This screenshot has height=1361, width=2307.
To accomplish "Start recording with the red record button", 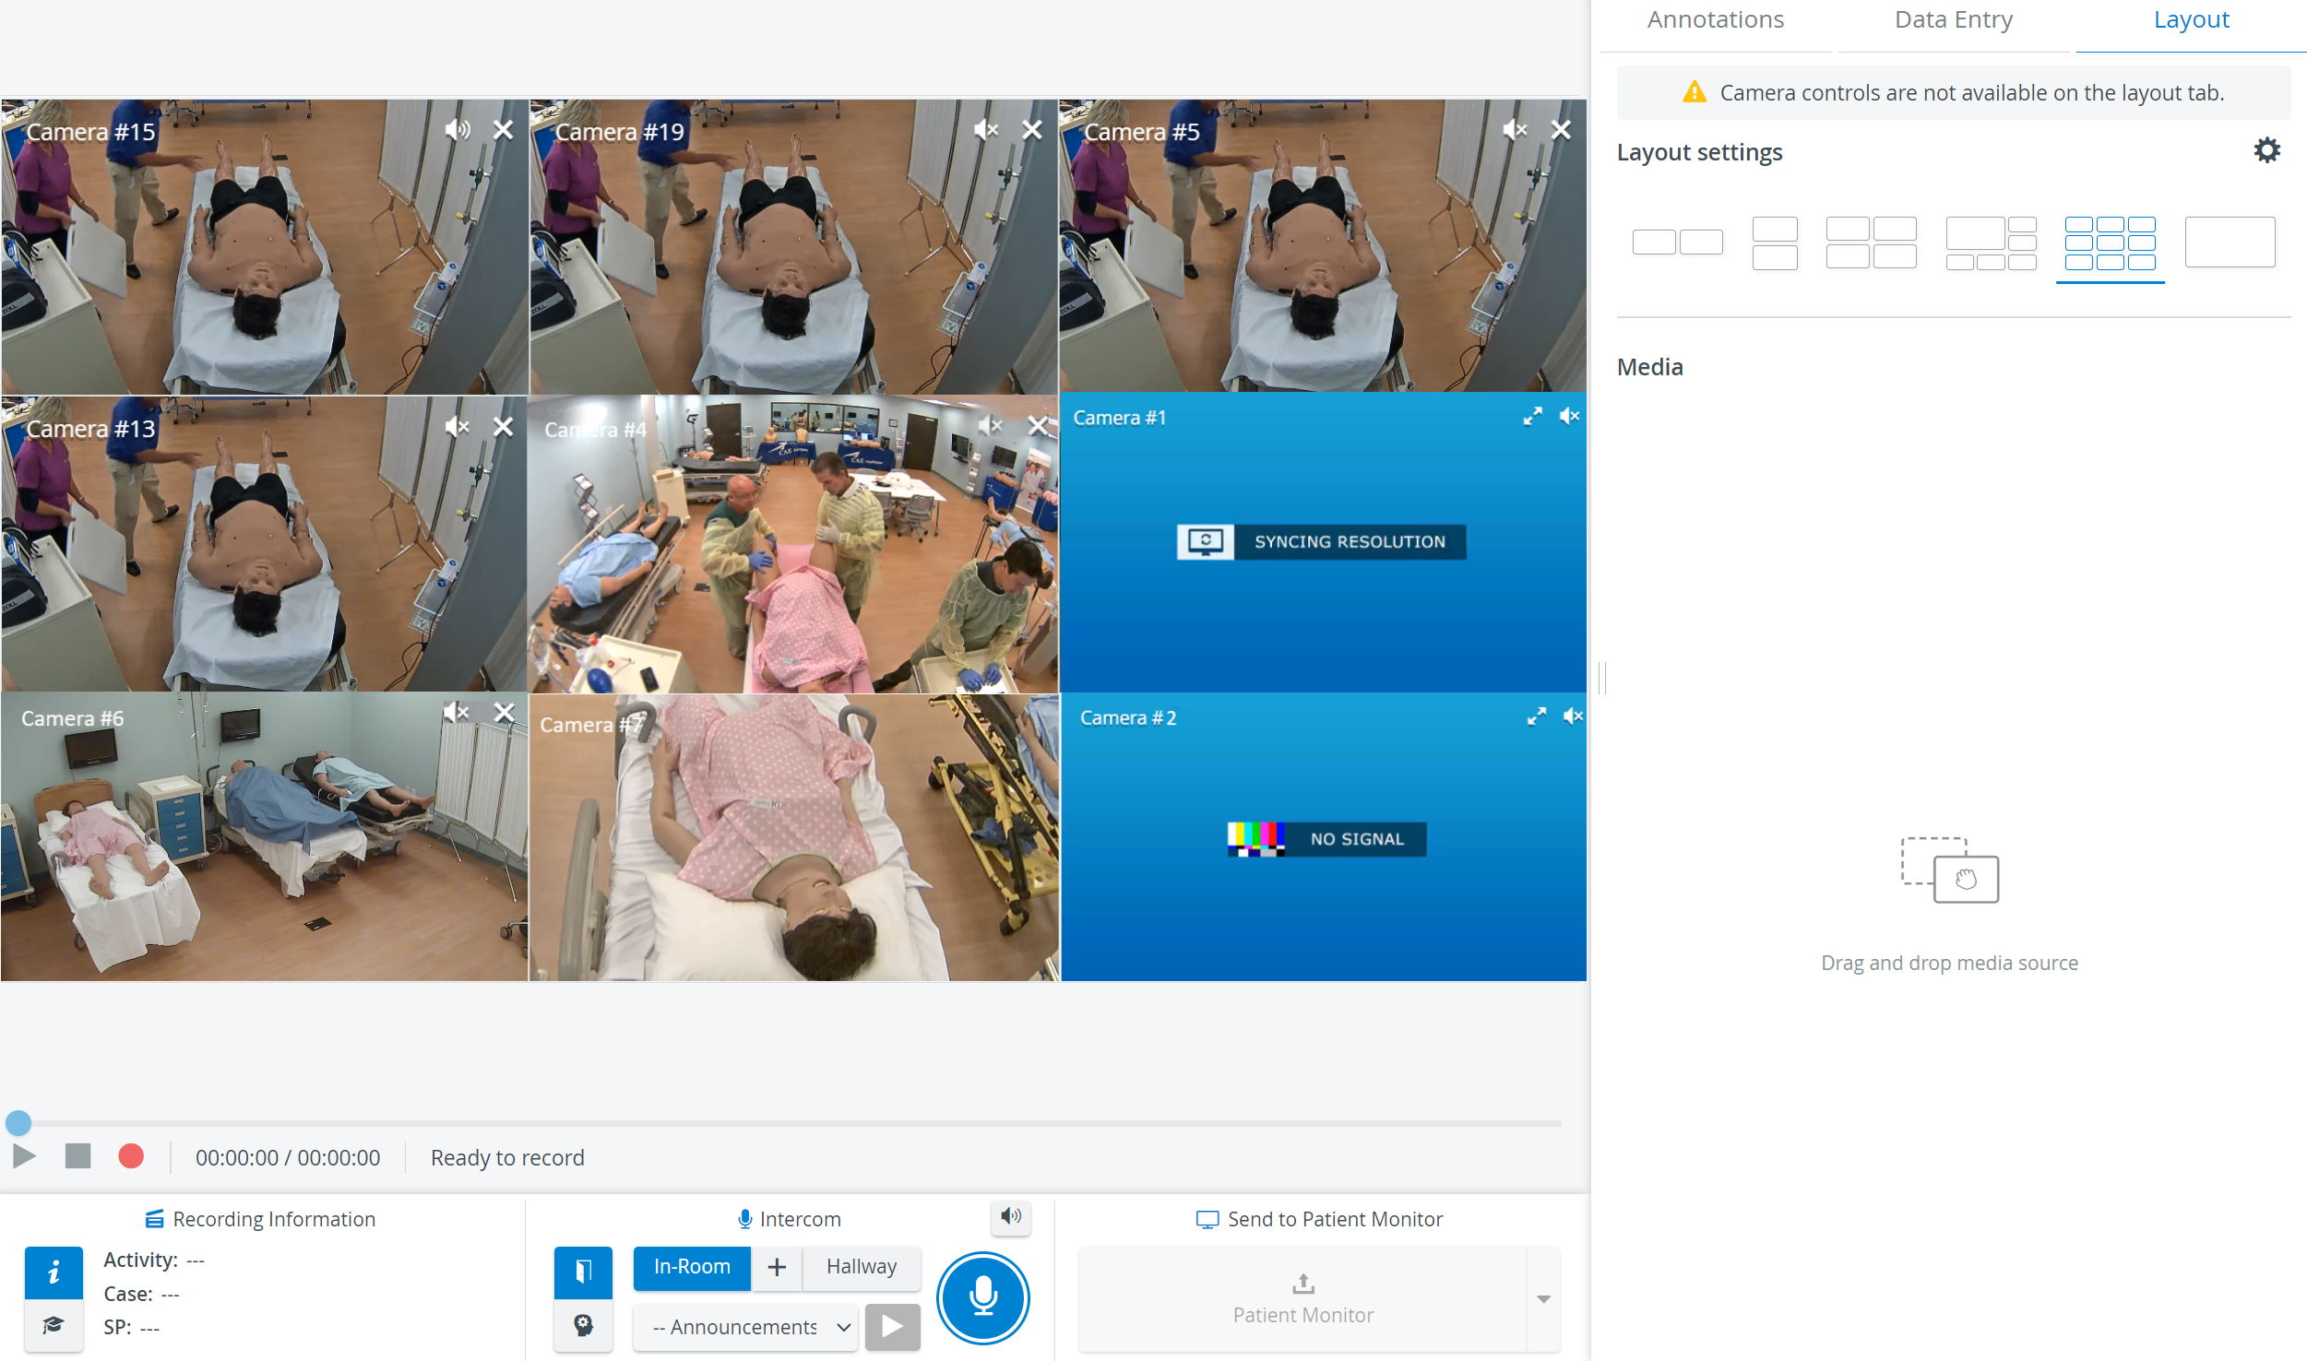I will pos(131,1156).
